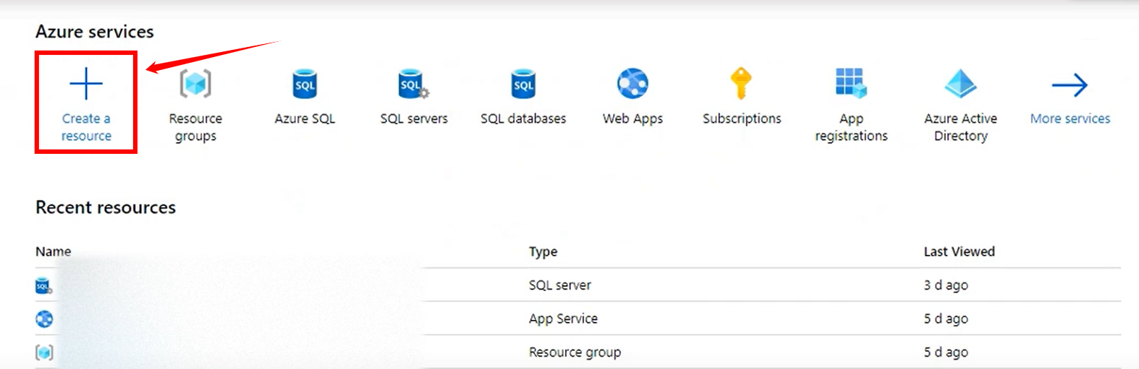The image size is (1139, 369).
Task: Click the More services arrow icon
Action: tap(1070, 84)
